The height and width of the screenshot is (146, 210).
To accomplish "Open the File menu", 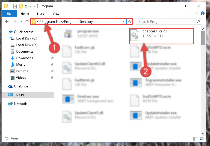I will pos(9,14).
